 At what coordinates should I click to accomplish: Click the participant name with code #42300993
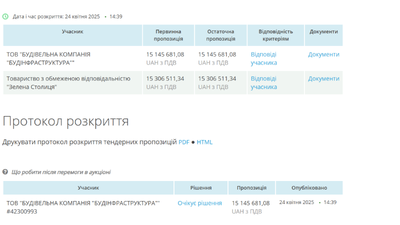[83, 207]
